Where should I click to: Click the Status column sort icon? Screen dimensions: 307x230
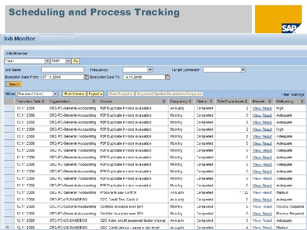(x=211, y=101)
